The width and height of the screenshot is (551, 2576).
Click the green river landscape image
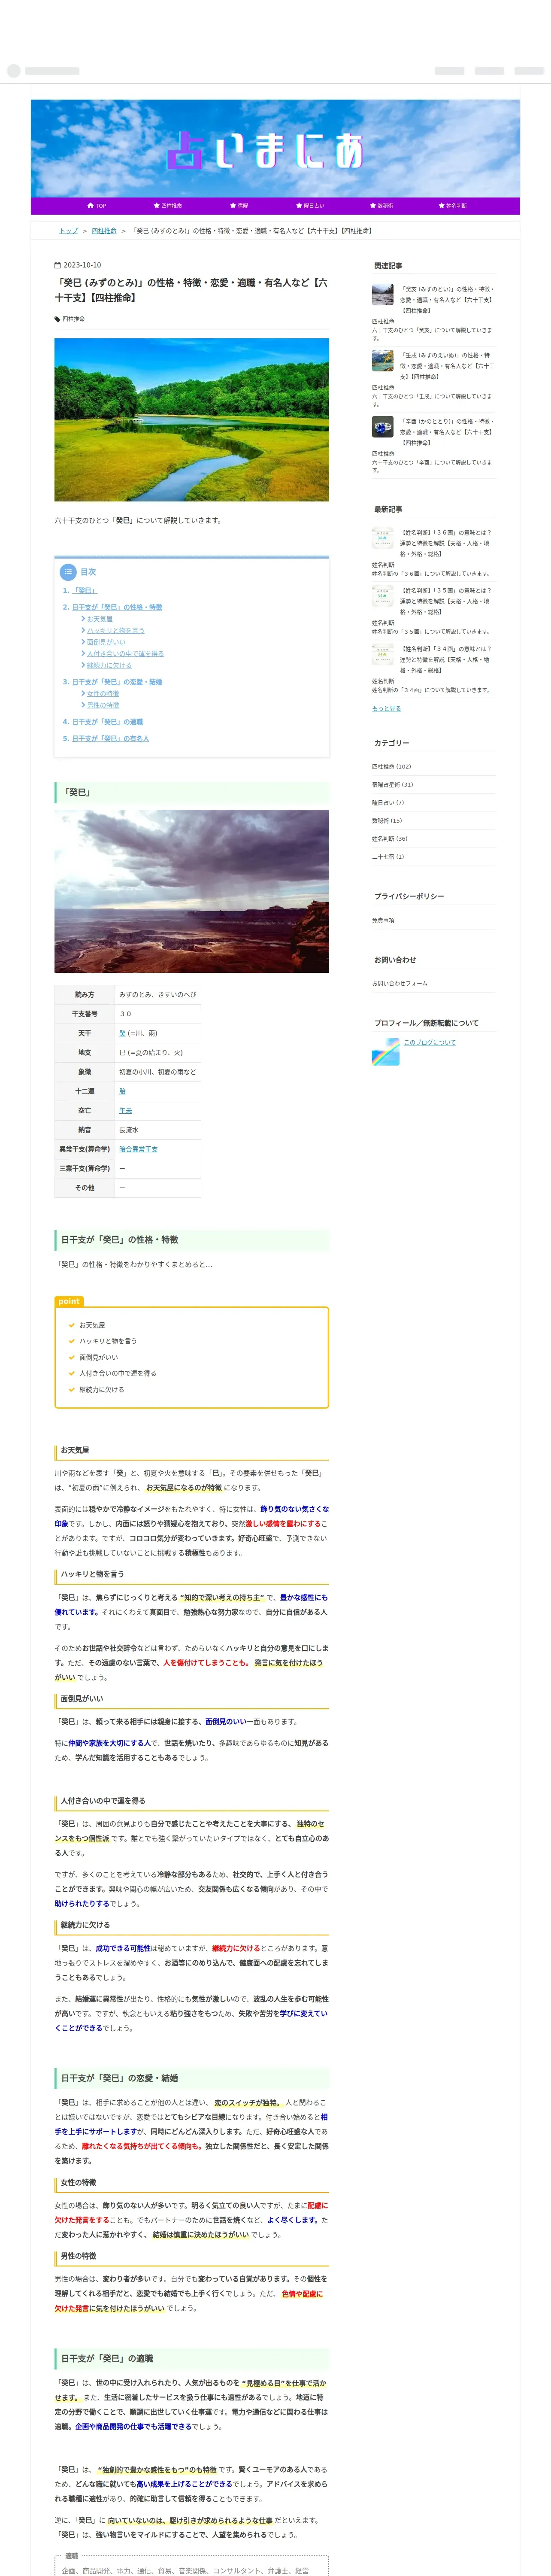pyautogui.click(x=191, y=420)
